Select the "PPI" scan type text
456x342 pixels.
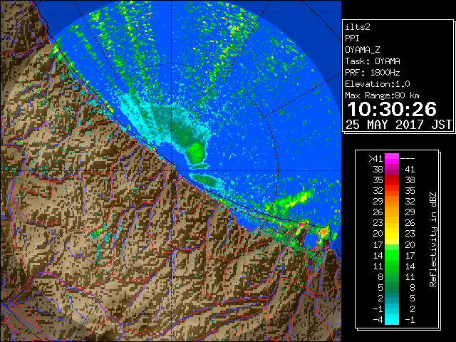(x=352, y=38)
